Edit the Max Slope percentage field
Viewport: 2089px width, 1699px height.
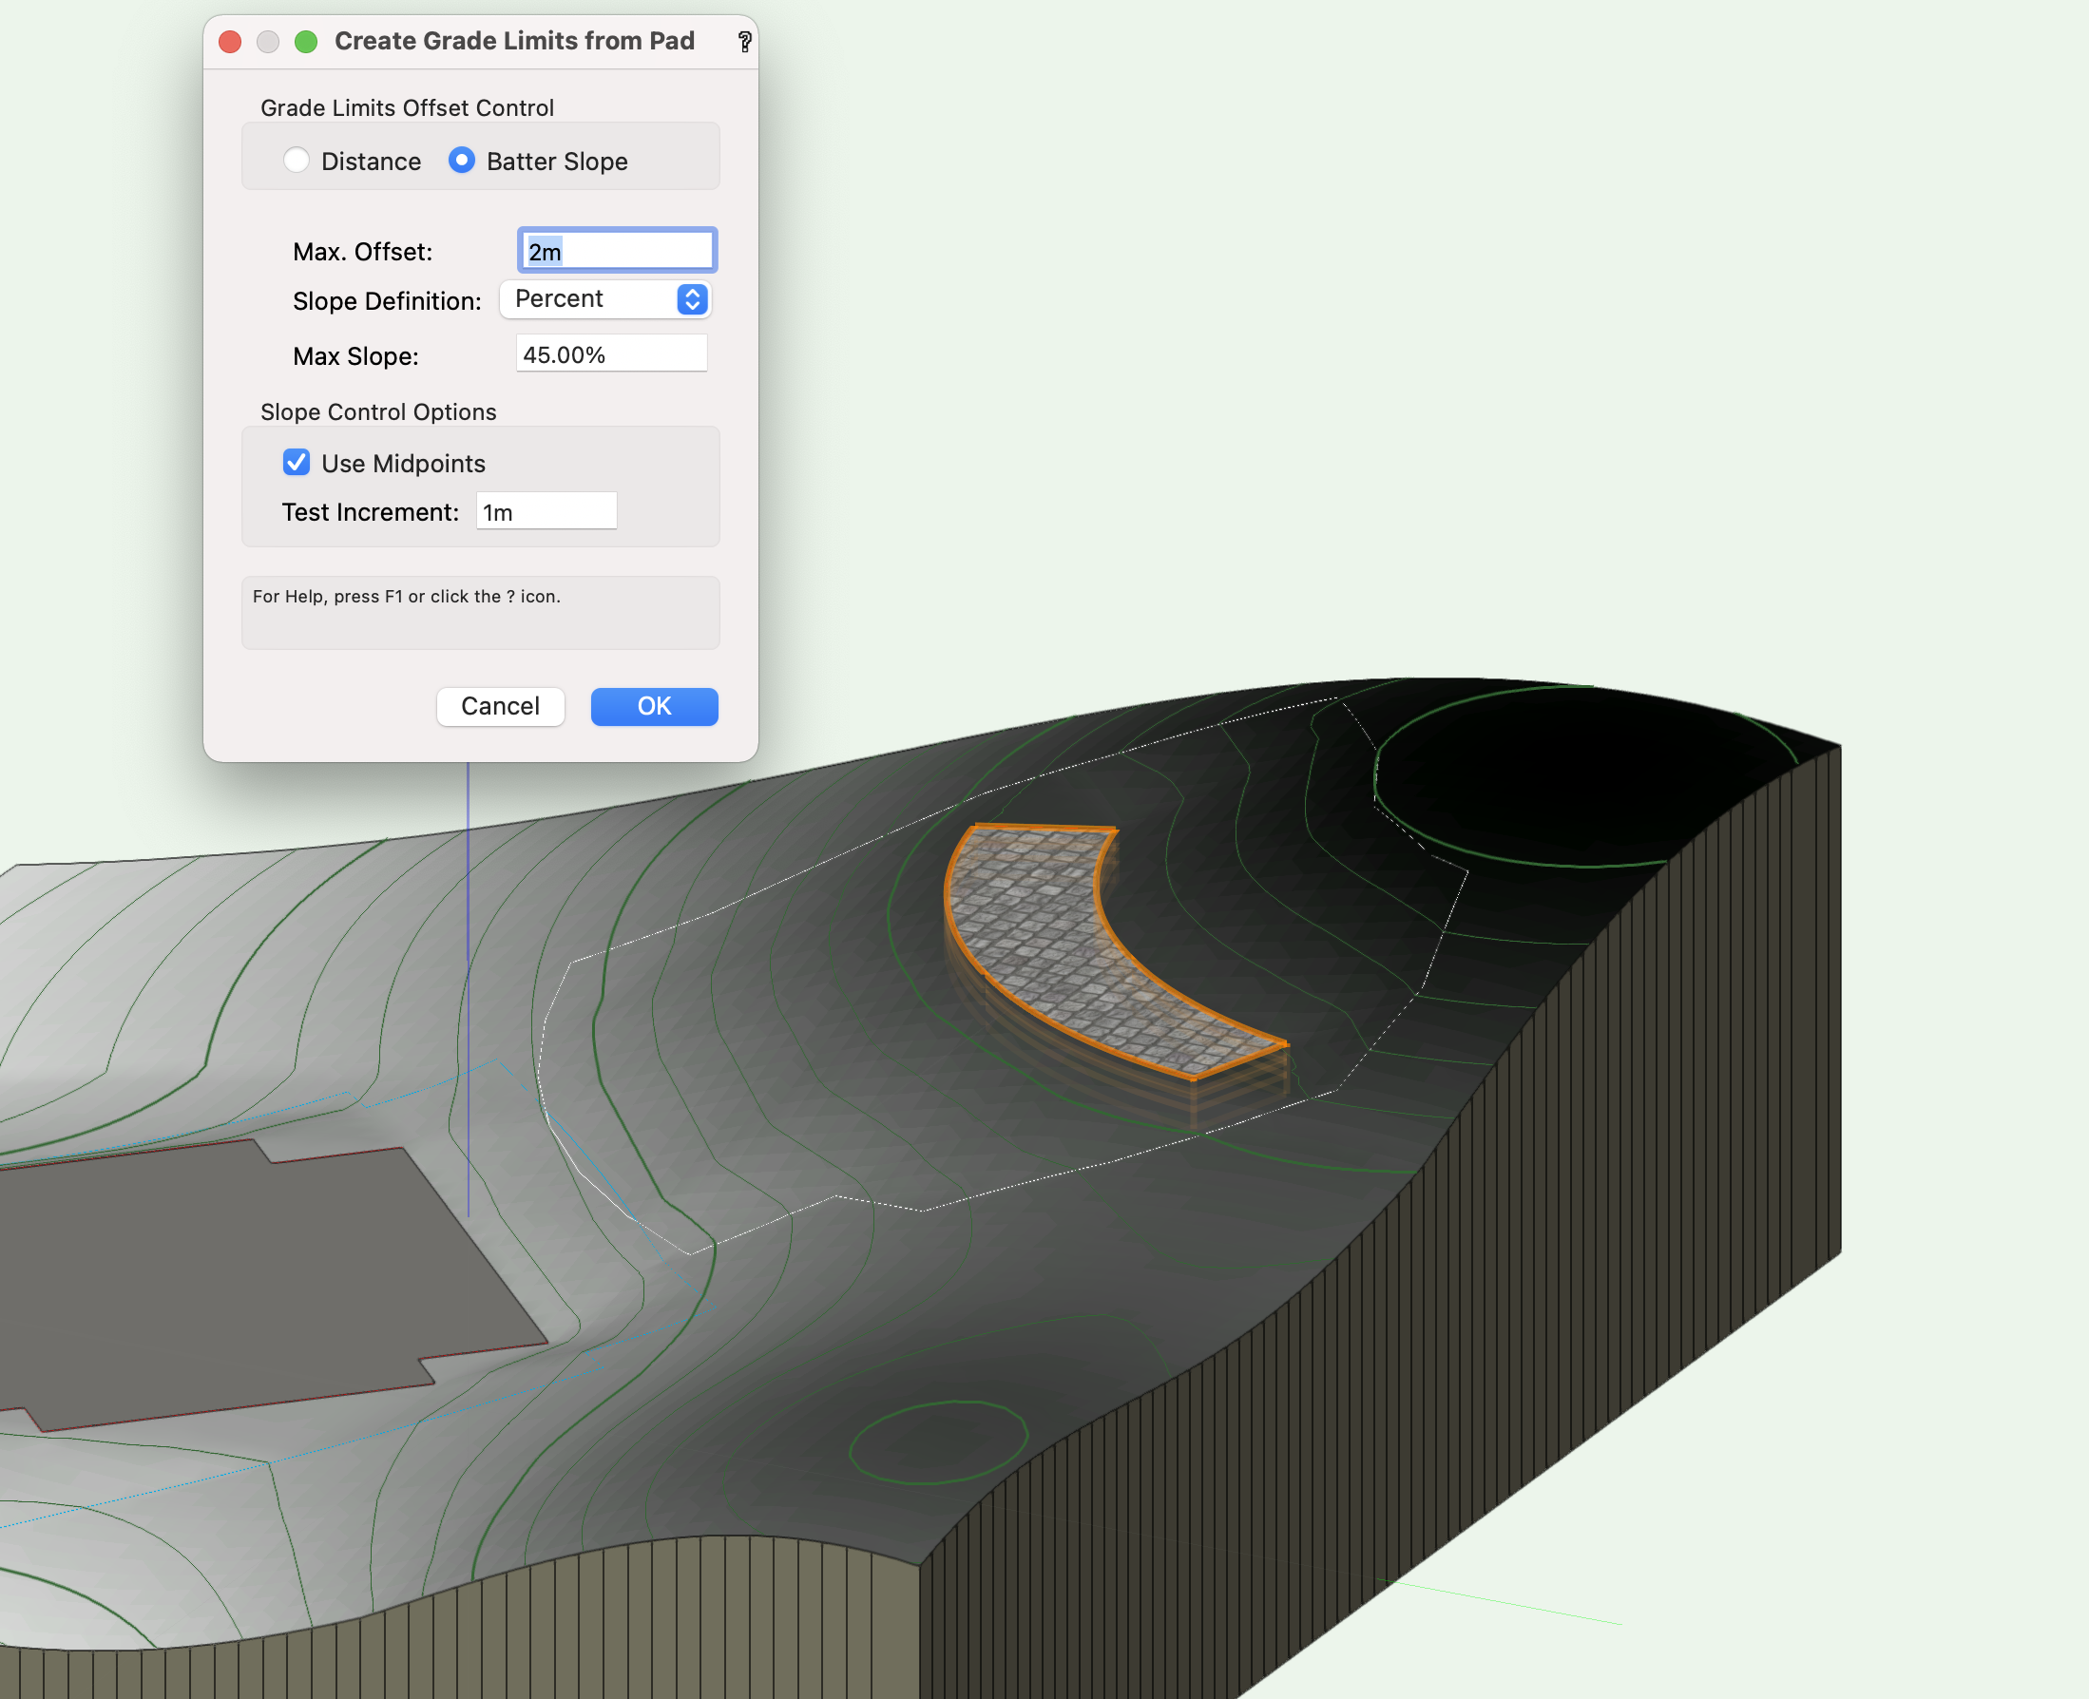click(610, 353)
